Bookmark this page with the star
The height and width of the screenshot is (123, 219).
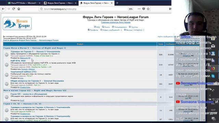(x=148, y=9)
